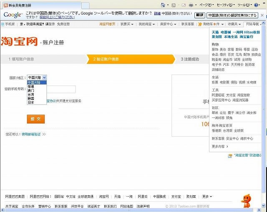Click the Google toolbar logo
This screenshot has width=267, height=212.
[13, 15]
